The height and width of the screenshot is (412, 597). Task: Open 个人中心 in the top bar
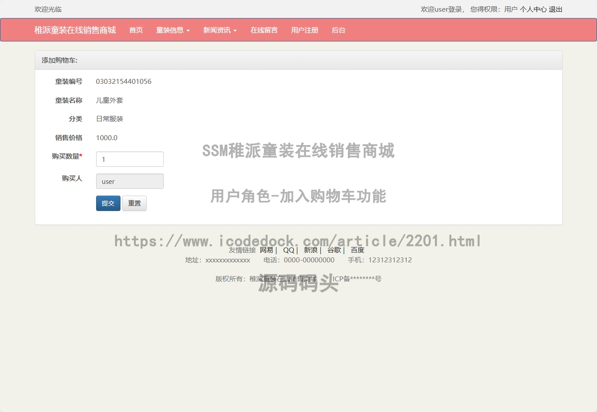click(533, 9)
